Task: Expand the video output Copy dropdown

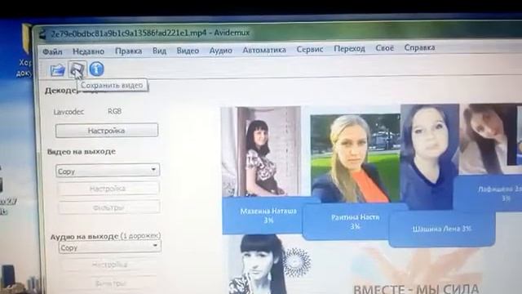Action: (108, 171)
